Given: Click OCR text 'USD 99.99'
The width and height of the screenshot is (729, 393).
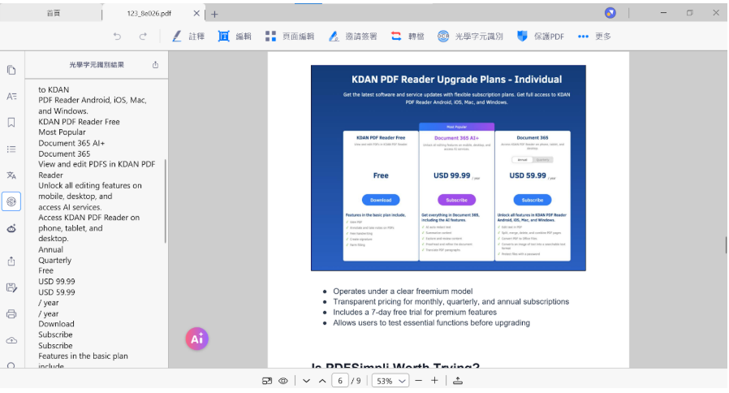Looking at the screenshot, I should (x=57, y=282).
